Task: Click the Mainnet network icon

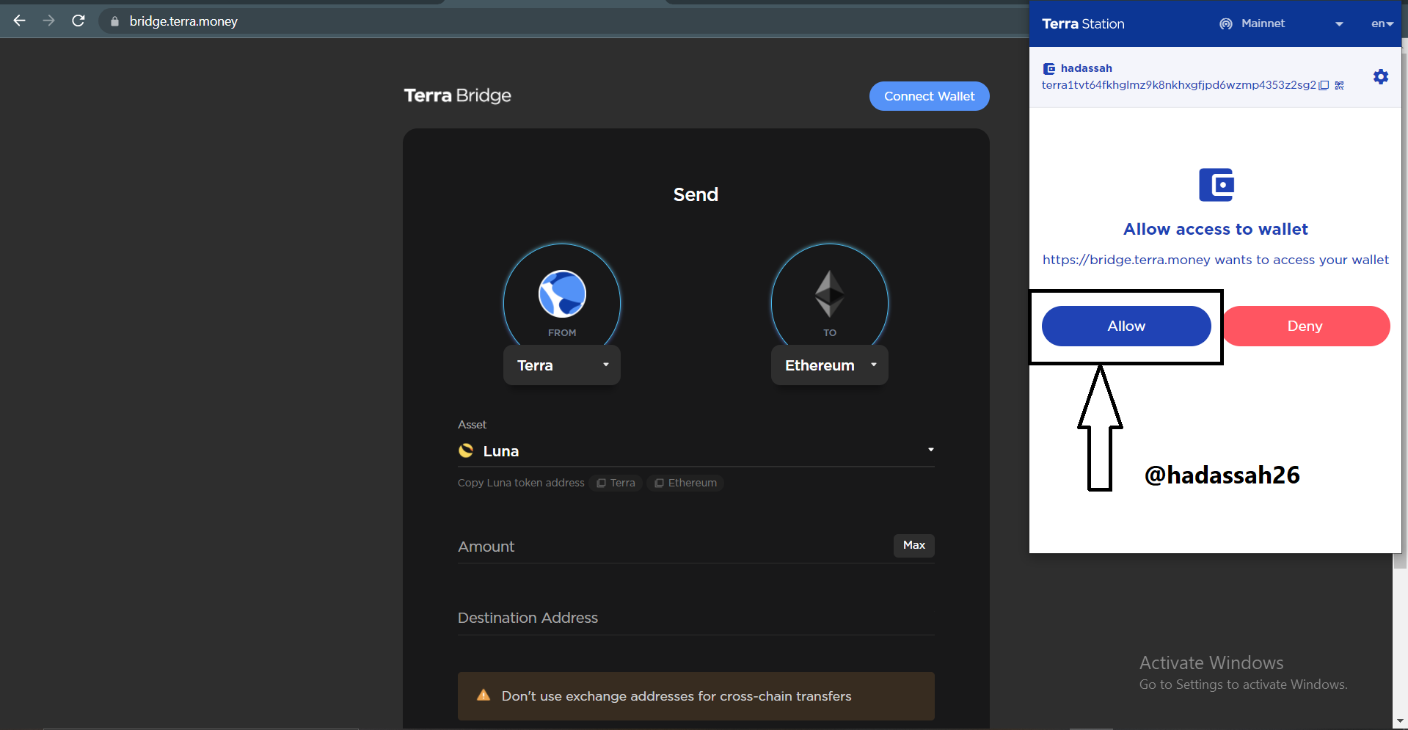Action: point(1225,23)
